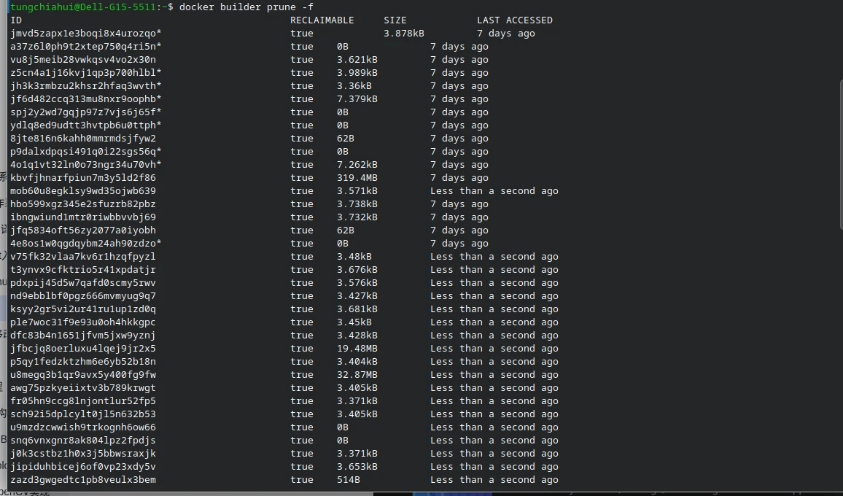Click cache ID 4e8os1w0qgdqybm24ah90zdzo*

85,243
